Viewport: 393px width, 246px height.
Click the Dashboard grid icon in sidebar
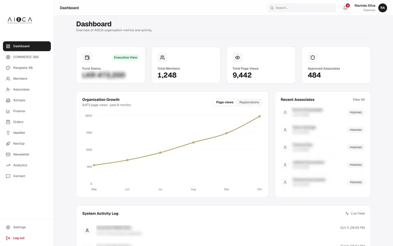tap(8, 46)
